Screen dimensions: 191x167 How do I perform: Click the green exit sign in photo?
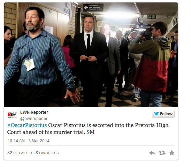(x=151, y=17)
